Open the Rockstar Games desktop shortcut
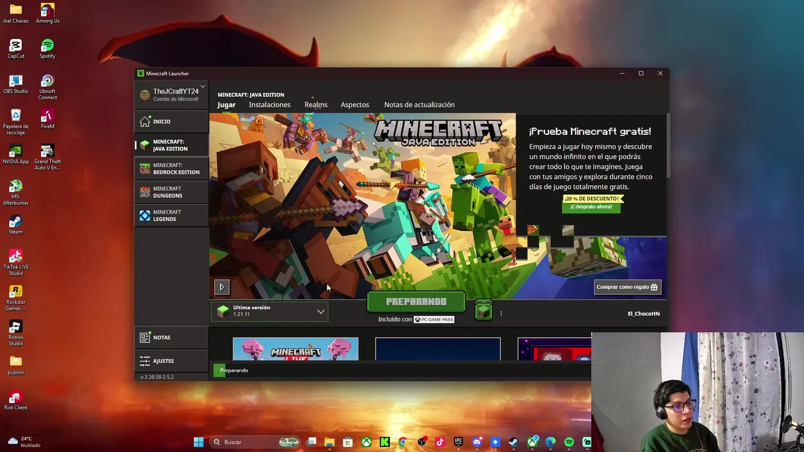This screenshot has width=804, height=452. tap(16, 298)
